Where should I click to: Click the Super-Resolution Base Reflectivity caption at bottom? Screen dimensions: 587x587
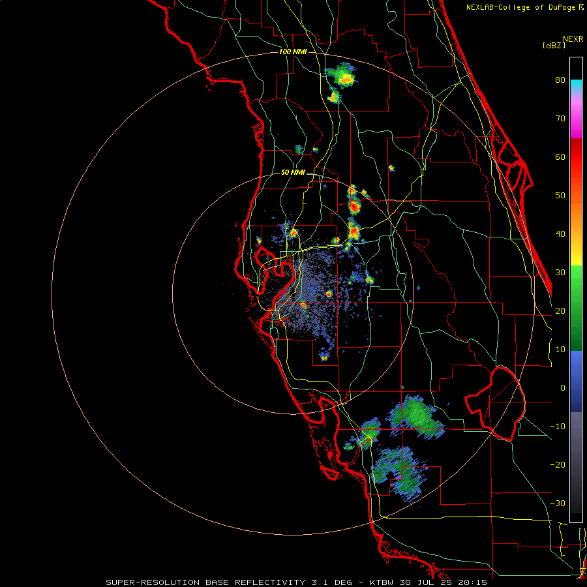coord(297,582)
